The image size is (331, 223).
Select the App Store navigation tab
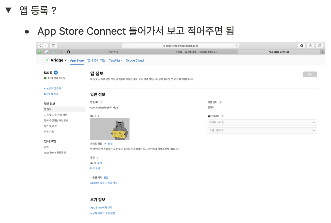77,60
